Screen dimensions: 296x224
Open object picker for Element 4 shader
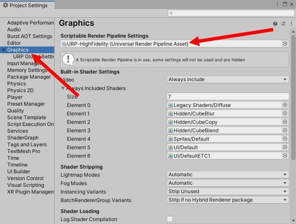285,139
